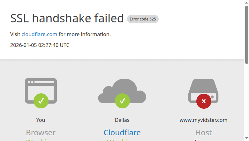
Task: Click the Dallas location label
Action: coord(122,120)
